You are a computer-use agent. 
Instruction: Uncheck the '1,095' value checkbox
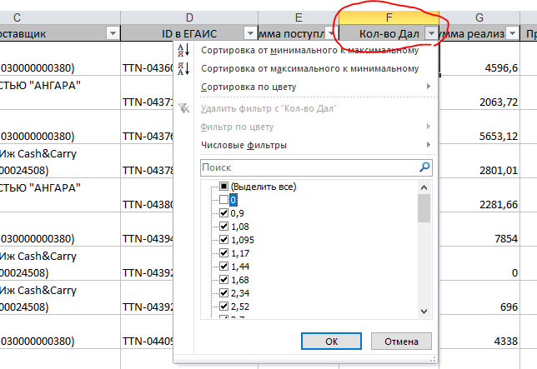pyautogui.click(x=223, y=239)
